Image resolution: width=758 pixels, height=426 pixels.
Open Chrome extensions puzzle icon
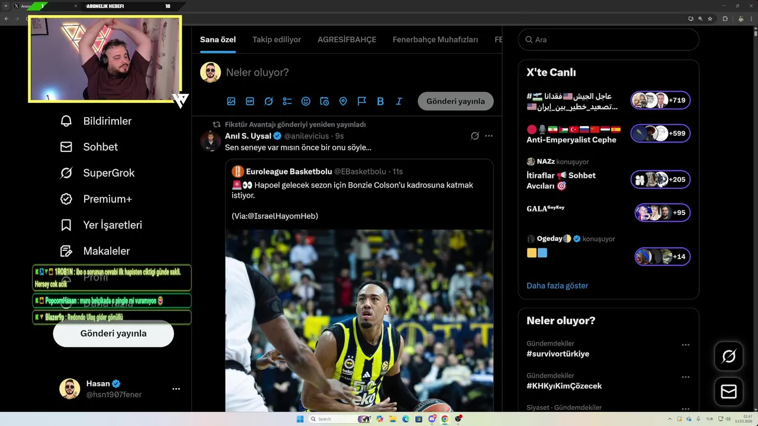pos(725,18)
